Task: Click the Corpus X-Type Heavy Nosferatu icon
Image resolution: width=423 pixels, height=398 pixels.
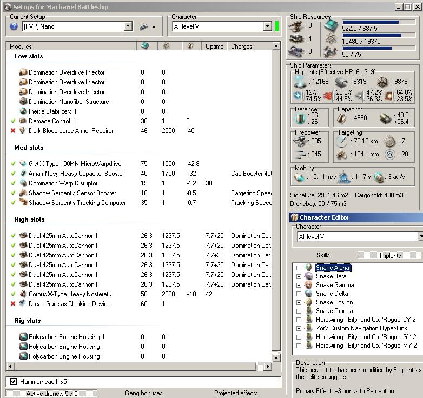Action: pos(23,294)
